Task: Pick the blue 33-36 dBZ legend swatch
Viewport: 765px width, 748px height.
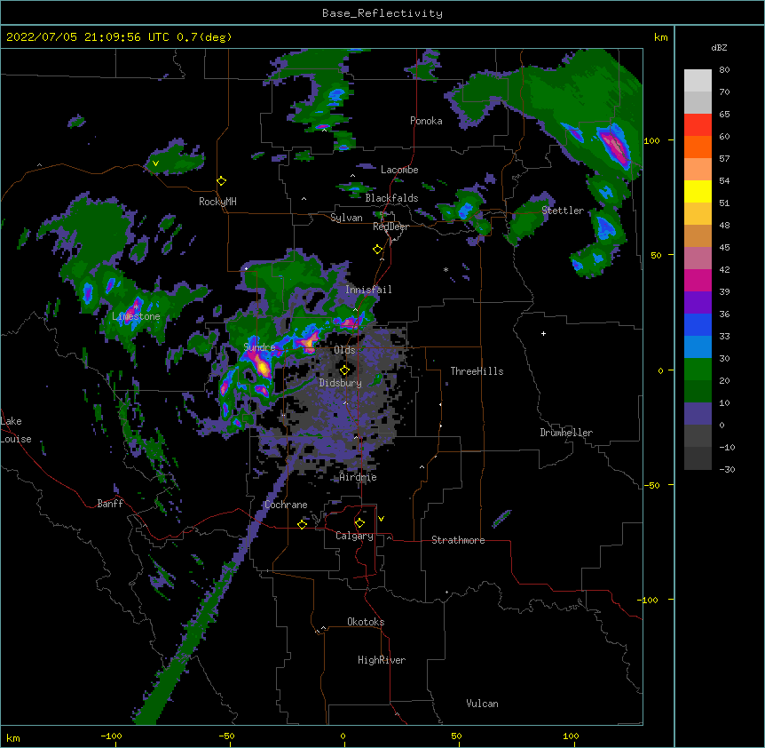Action: click(x=698, y=324)
